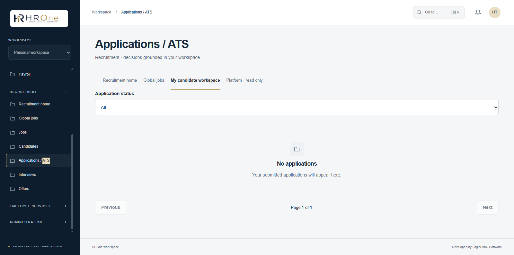The width and height of the screenshot is (514, 255).
Task: Open the Application status dropdown
Action: [297, 107]
